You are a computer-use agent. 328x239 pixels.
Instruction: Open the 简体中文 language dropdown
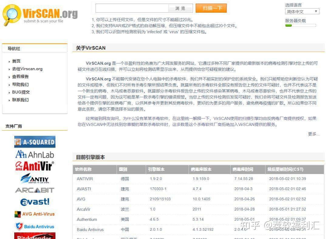click(302, 12)
